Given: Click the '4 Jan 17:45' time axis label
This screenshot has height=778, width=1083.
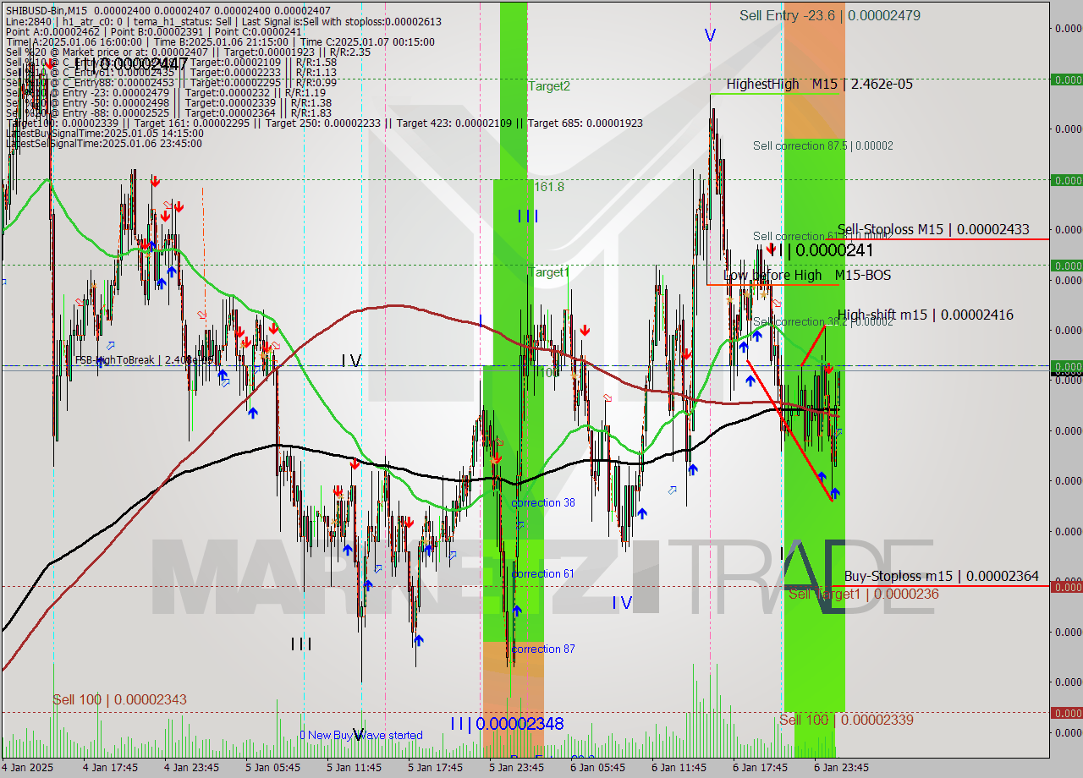Looking at the screenshot, I should tap(111, 768).
